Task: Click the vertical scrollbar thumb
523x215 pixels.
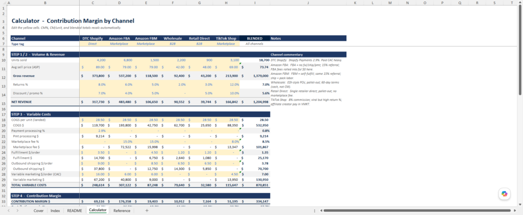Action: point(520,50)
